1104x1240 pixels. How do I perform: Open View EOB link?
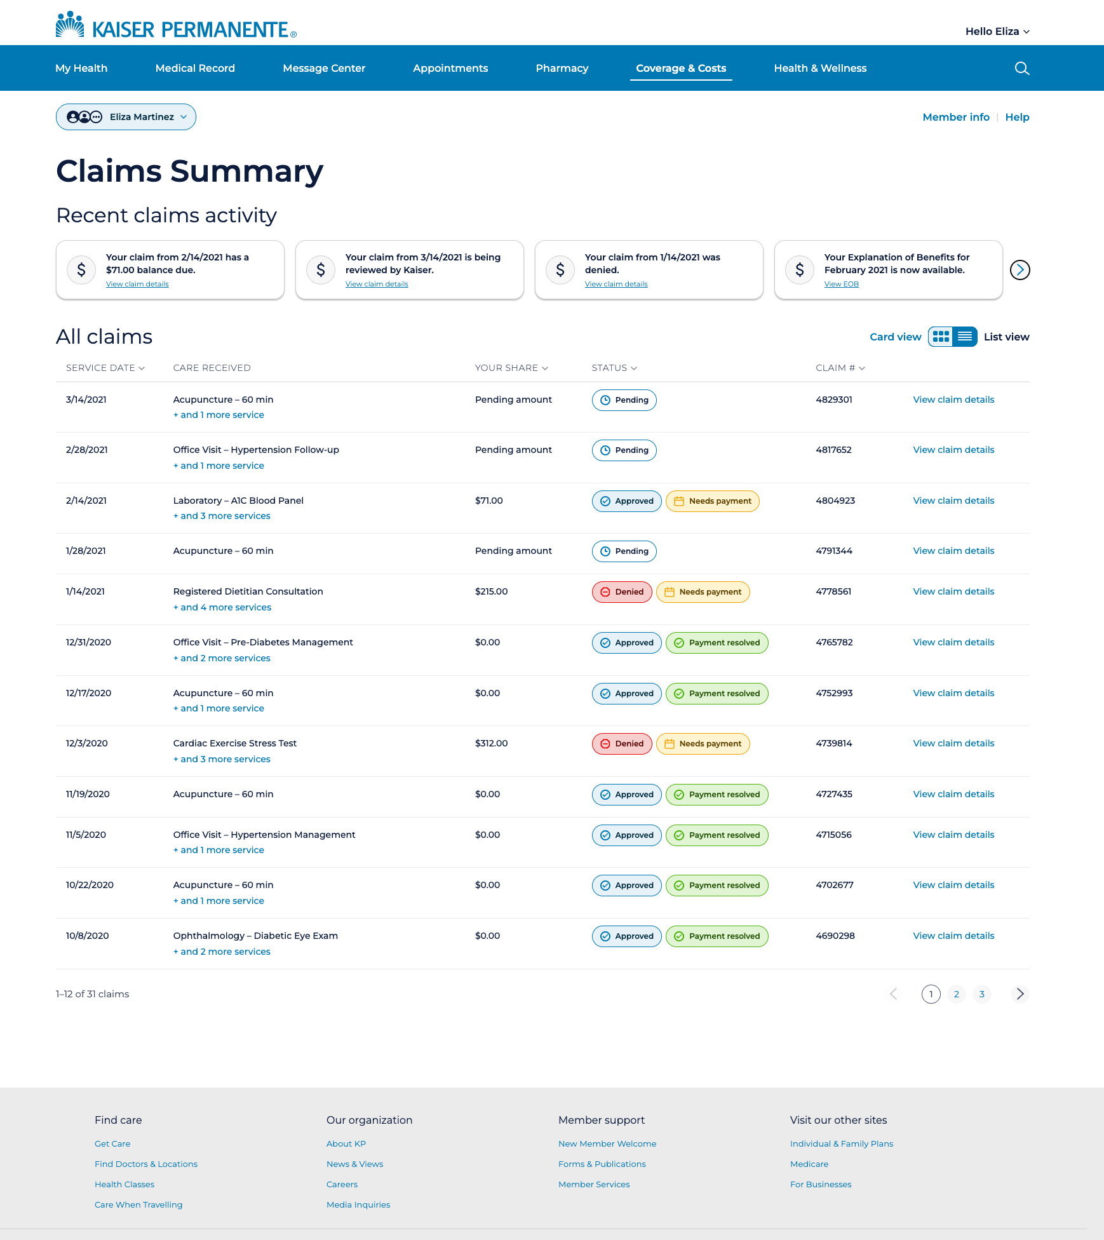click(x=841, y=284)
